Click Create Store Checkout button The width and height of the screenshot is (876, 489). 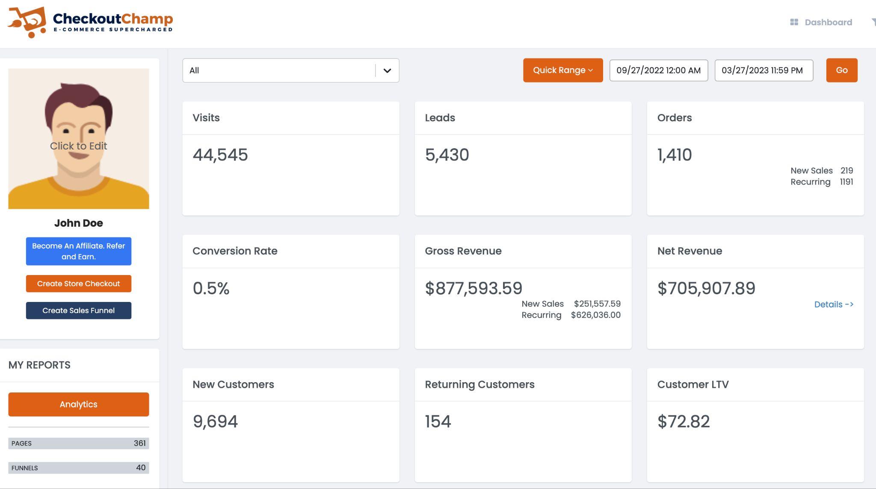pos(79,284)
